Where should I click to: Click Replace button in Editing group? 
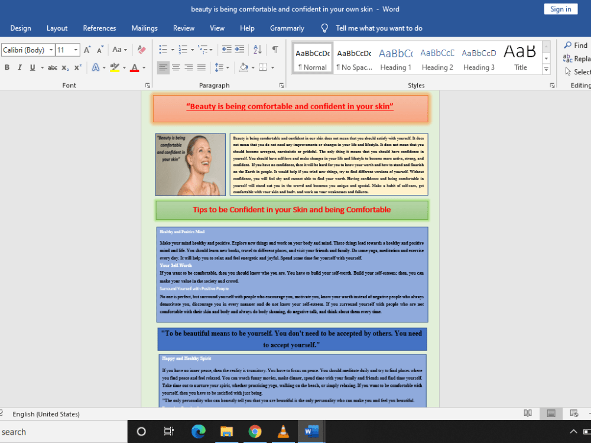coord(577,58)
